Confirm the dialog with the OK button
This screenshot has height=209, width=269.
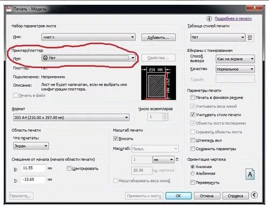point(179,196)
